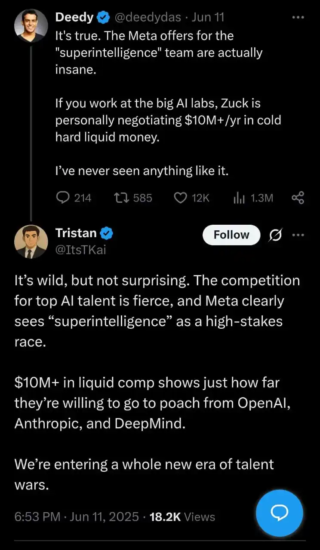Click Tristan's verified badge
This screenshot has height=550, width=320.
[x=107, y=233]
